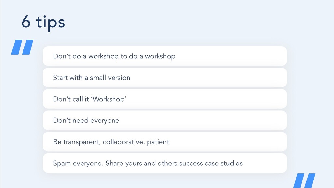Click the number '6' in the title
Screen dimensions: 334x188
[x=26, y=22]
